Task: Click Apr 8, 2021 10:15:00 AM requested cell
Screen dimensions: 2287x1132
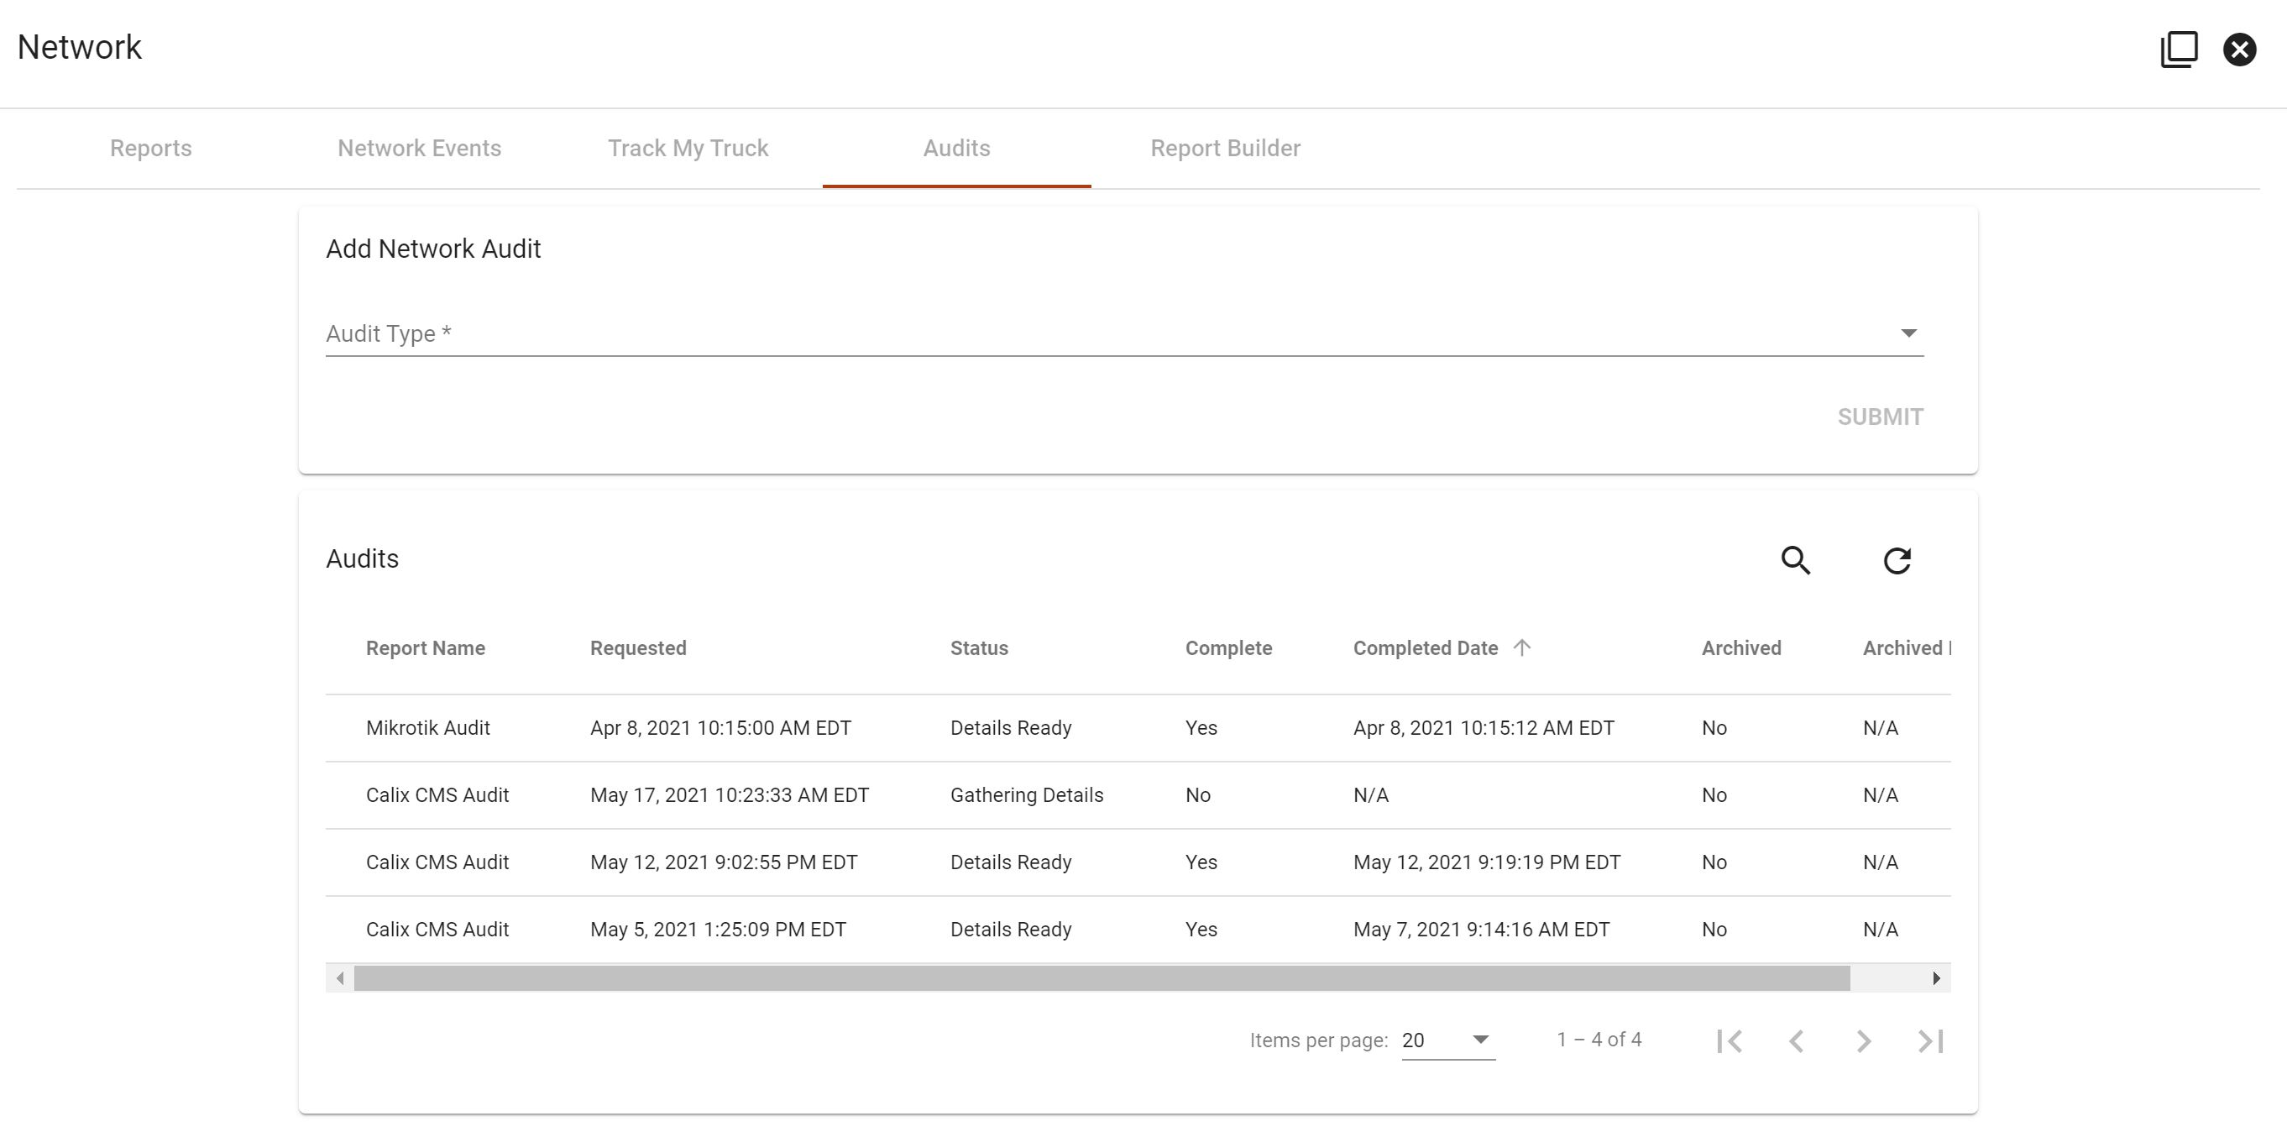Action: coord(720,728)
